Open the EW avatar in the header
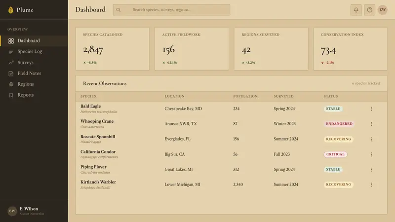The height and width of the screenshot is (222, 395). (x=382, y=10)
